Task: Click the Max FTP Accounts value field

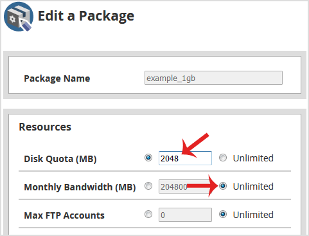Action: (185, 215)
